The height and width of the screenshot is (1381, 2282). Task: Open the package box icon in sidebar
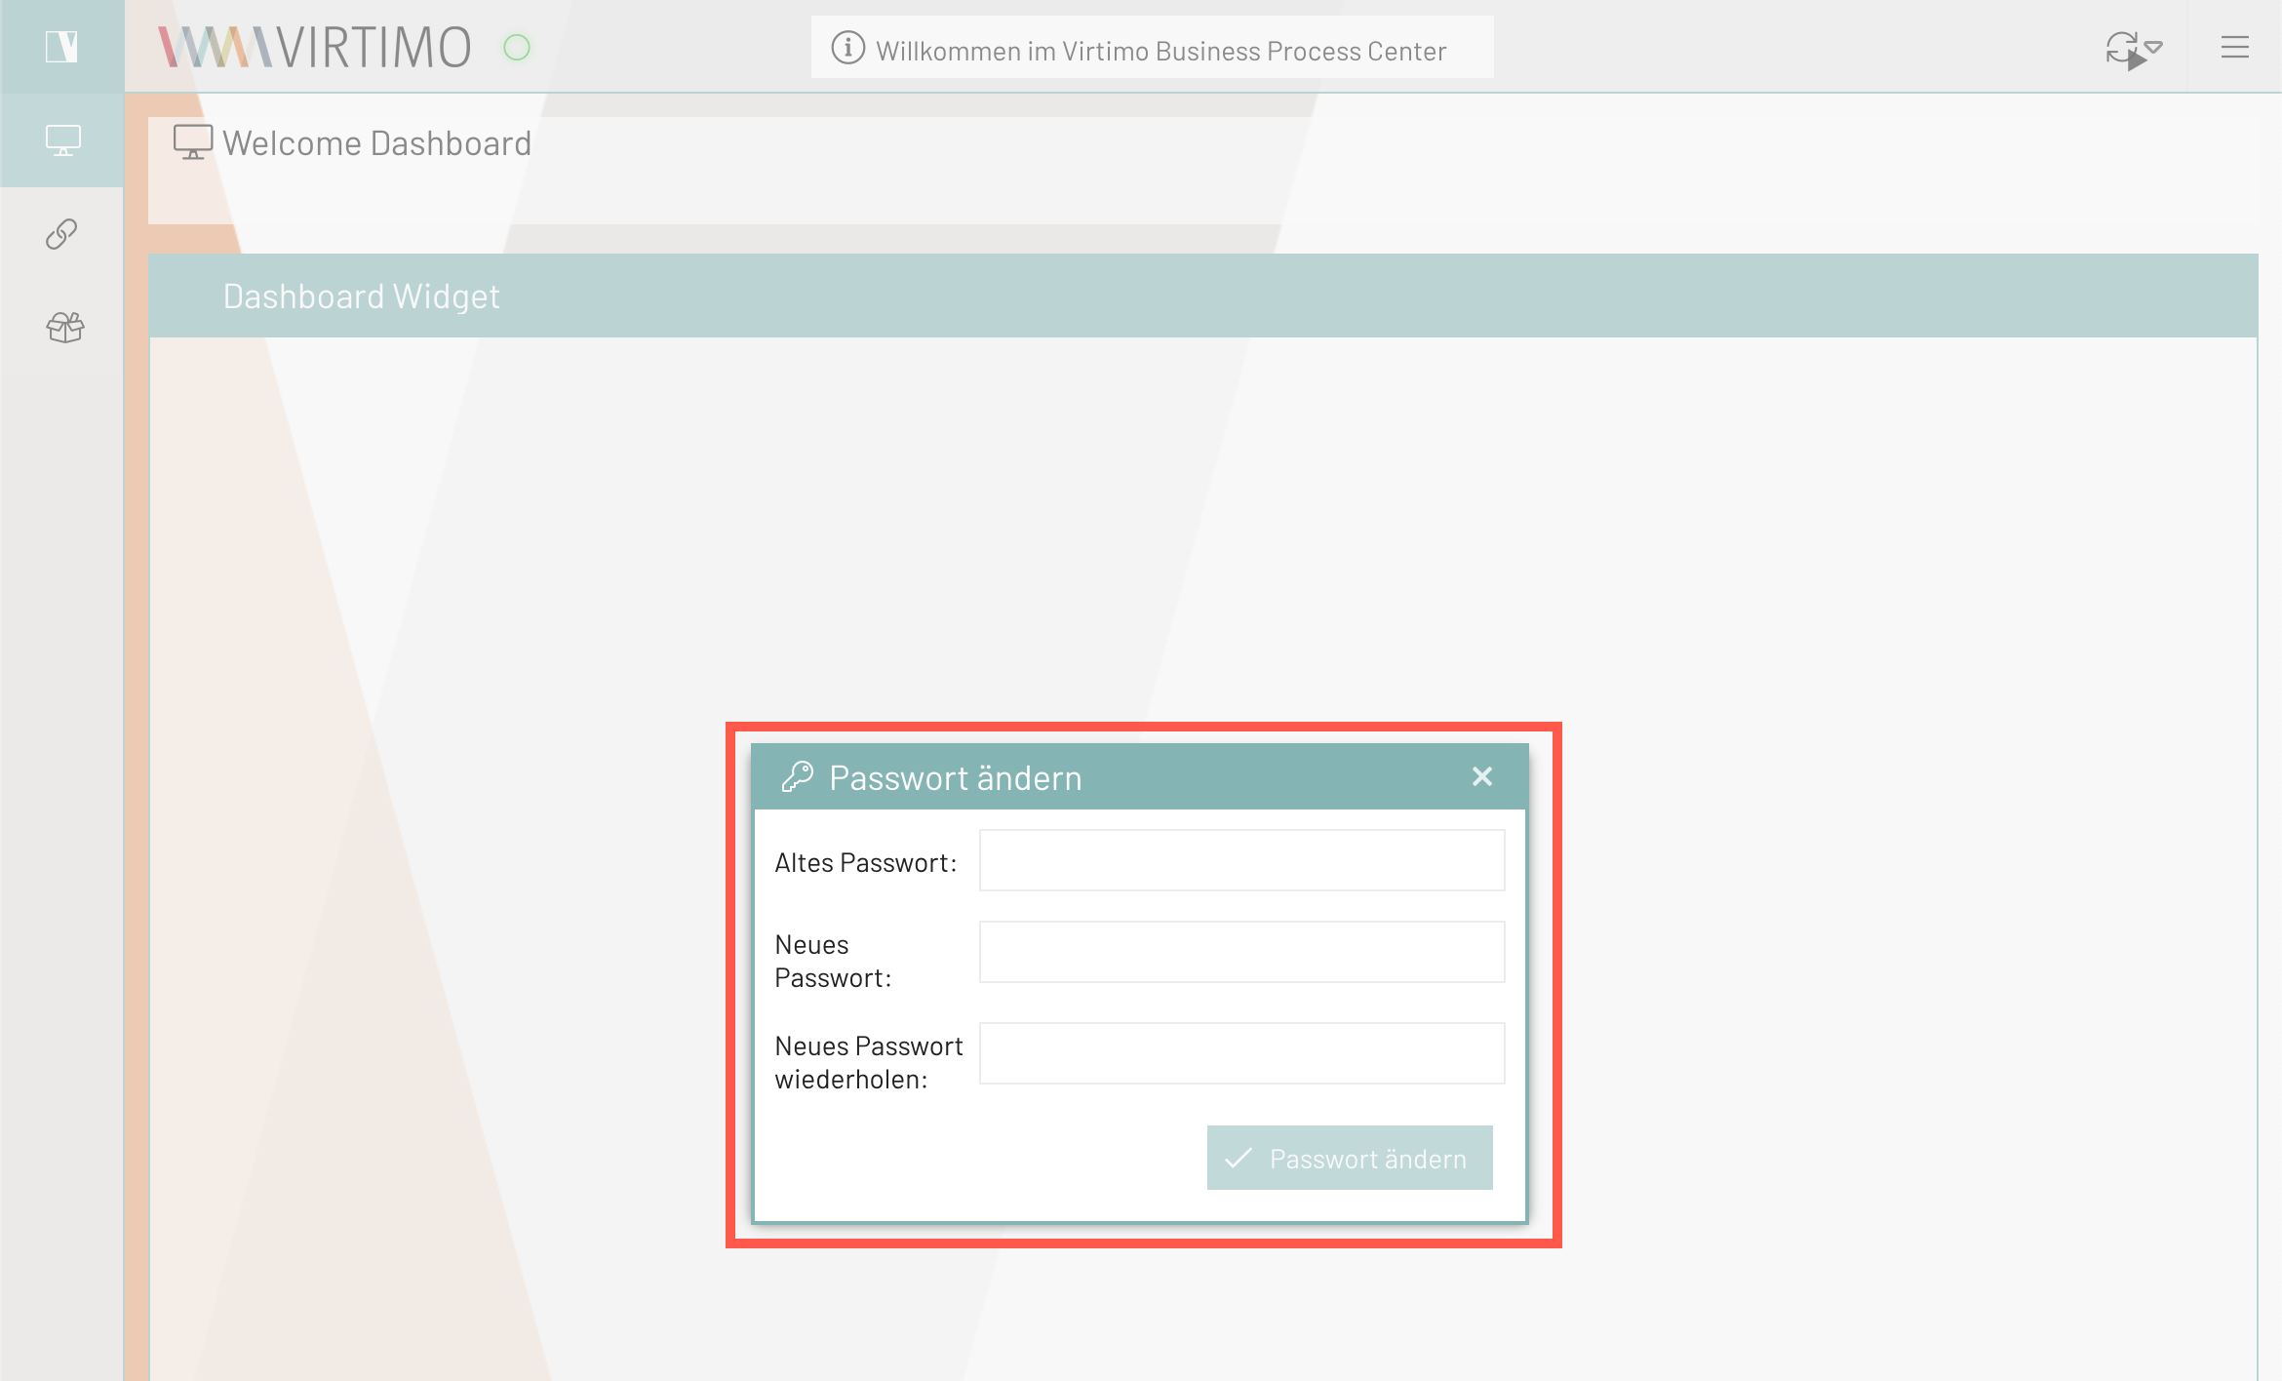click(x=65, y=328)
